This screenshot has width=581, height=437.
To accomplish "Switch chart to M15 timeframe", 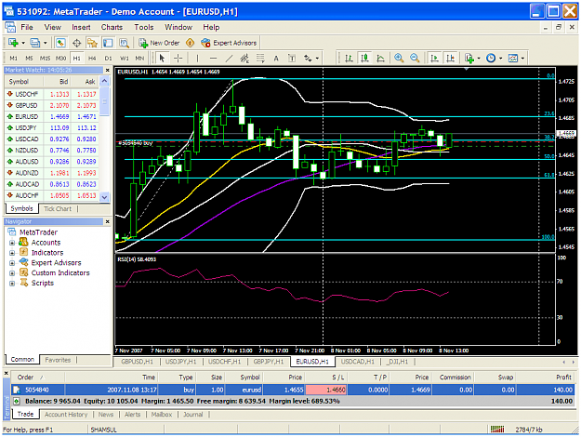I will tap(45, 59).
